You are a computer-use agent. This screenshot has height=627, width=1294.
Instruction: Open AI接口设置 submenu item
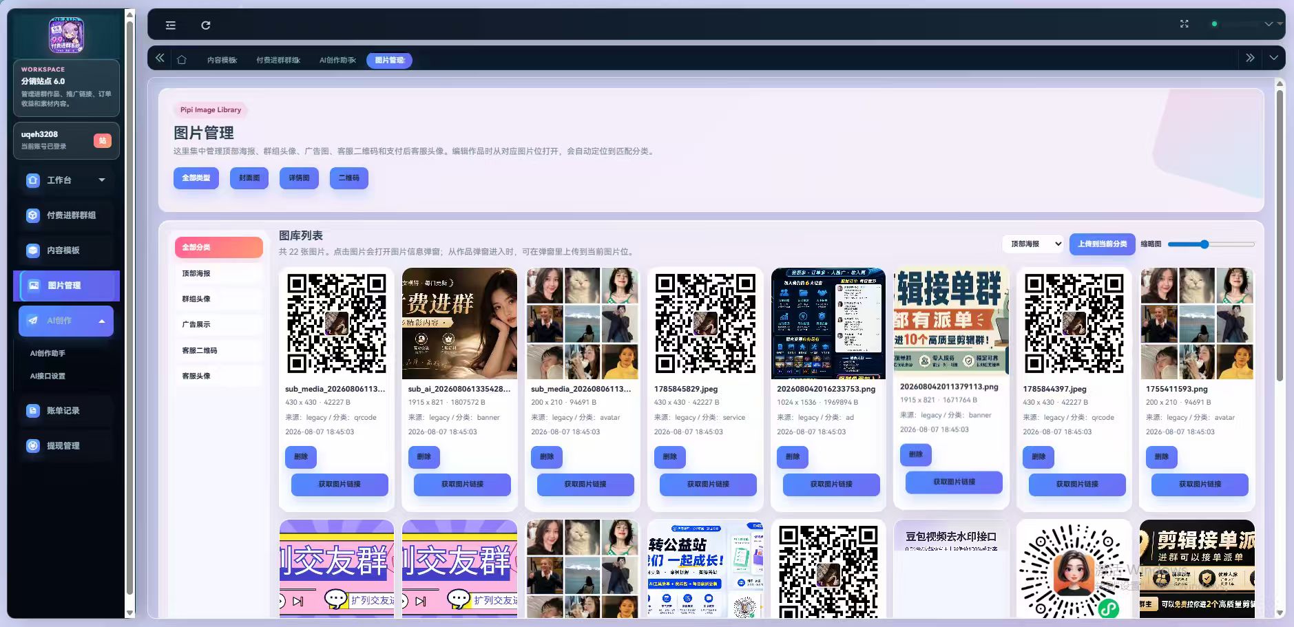pos(48,376)
